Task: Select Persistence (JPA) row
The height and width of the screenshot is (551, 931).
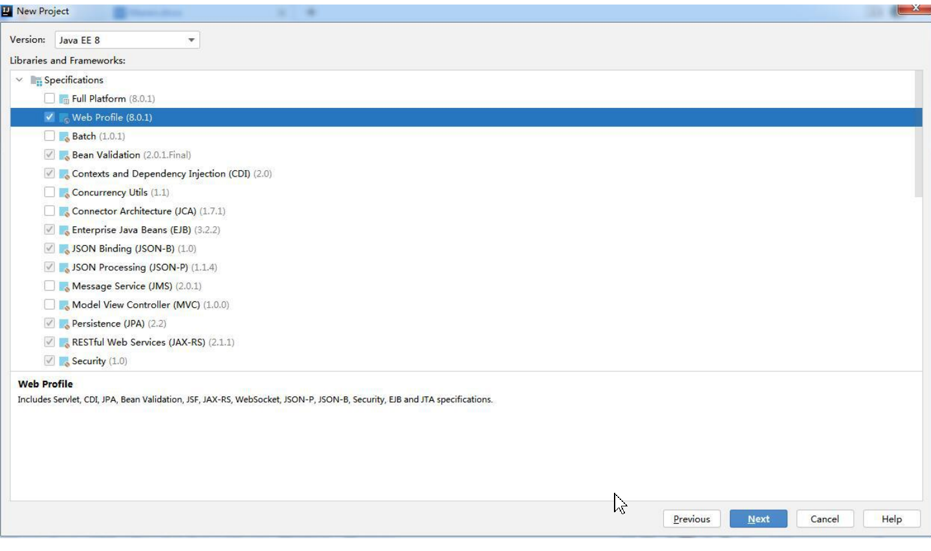Action: pyautogui.click(x=462, y=324)
